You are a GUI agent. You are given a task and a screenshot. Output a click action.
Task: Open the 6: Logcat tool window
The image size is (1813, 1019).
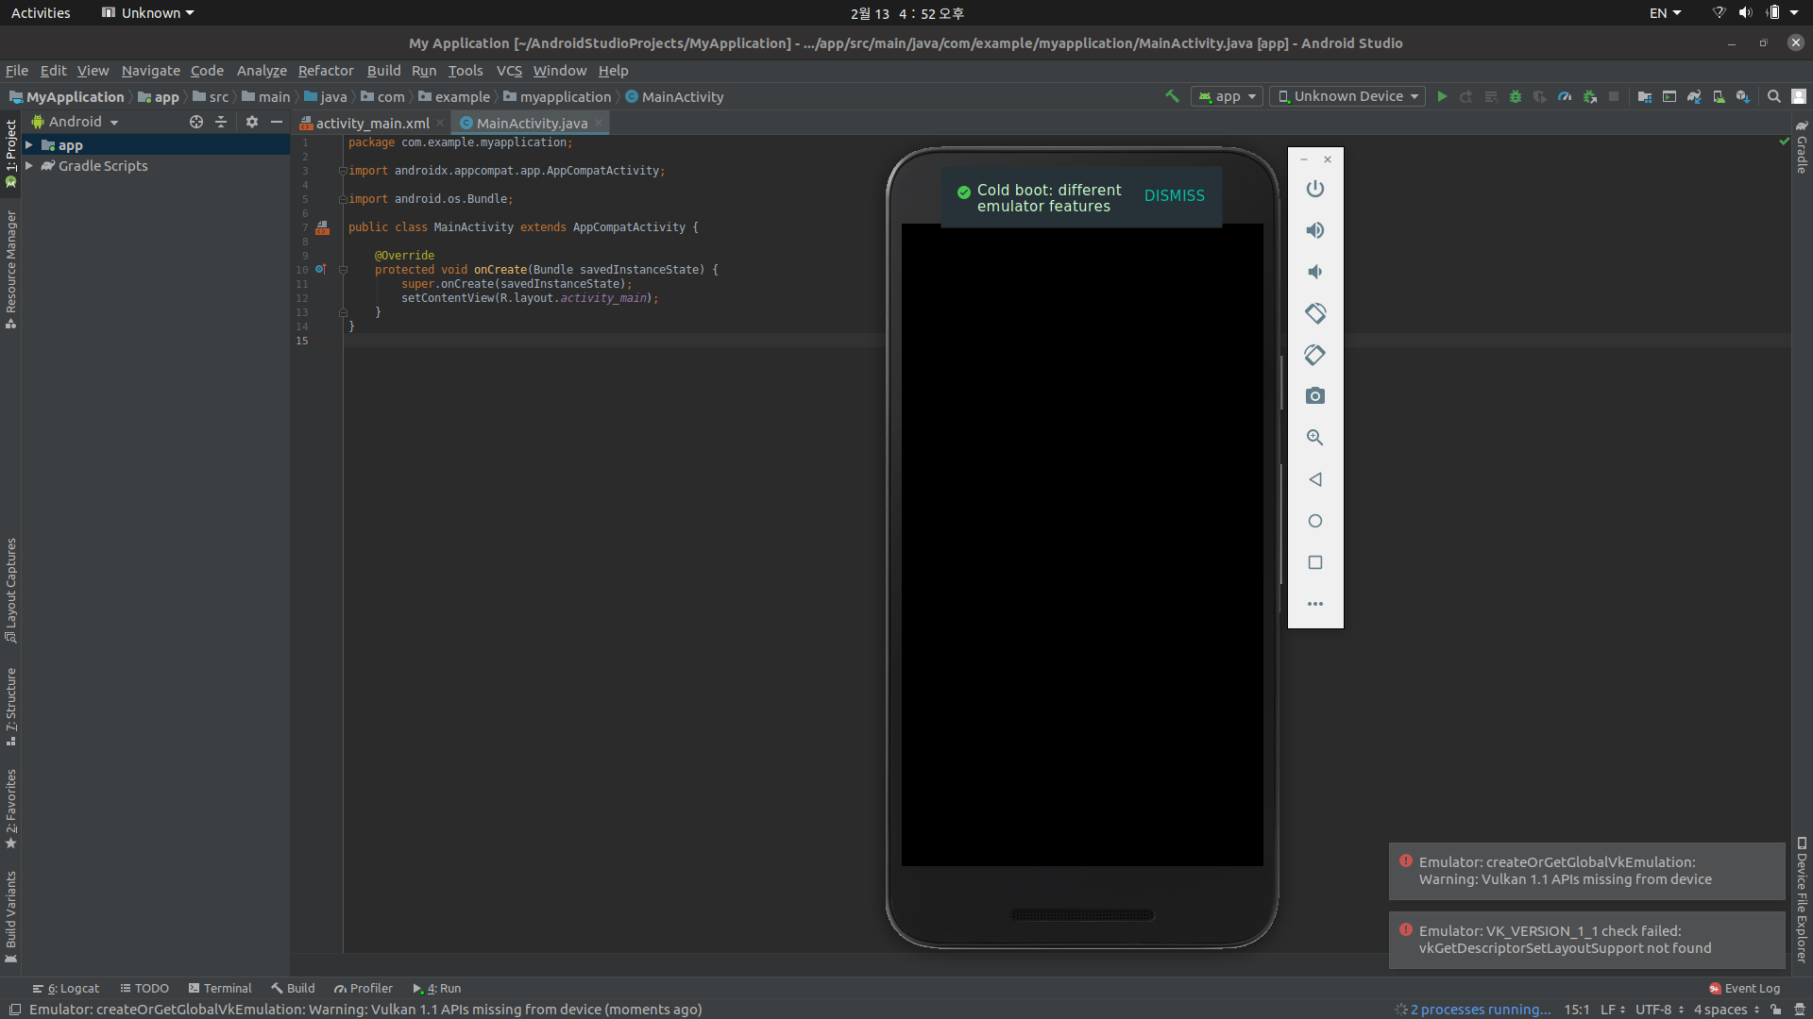point(66,989)
